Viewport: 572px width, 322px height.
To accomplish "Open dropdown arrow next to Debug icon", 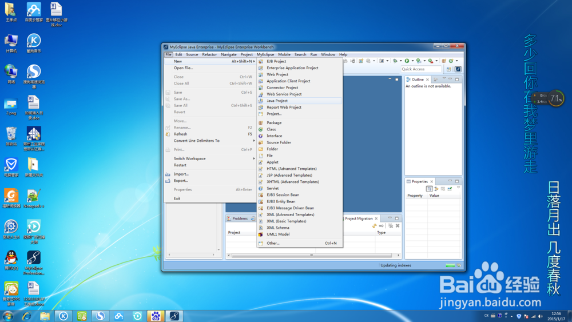I will pos(400,61).
